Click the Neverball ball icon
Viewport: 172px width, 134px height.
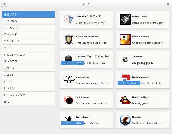tap(125, 59)
